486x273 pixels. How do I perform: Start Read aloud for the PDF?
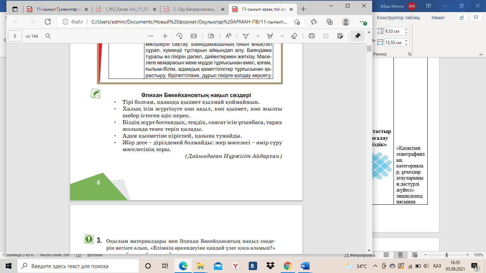click(228, 36)
